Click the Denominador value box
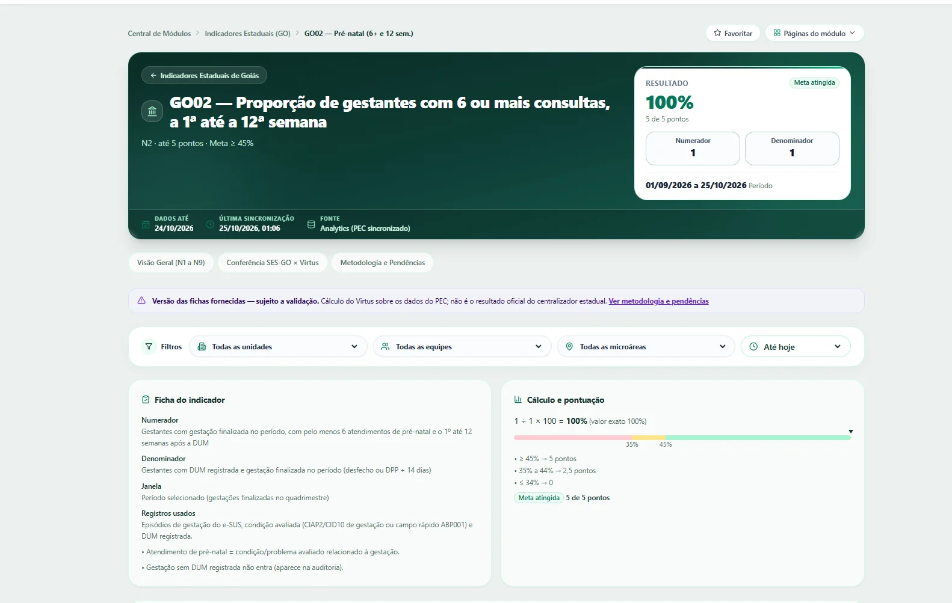 (792, 148)
